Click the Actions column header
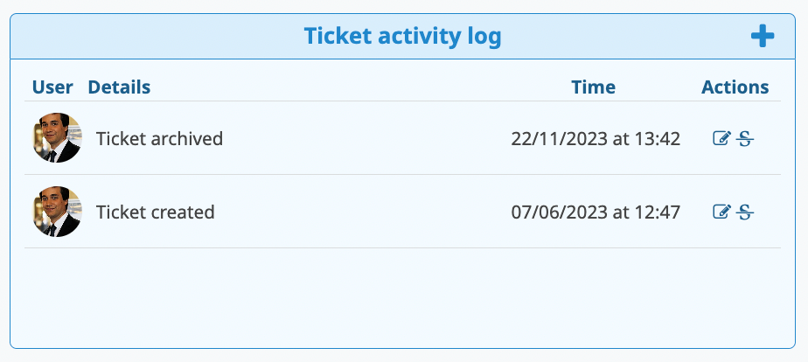The width and height of the screenshot is (808, 362). (735, 87)
